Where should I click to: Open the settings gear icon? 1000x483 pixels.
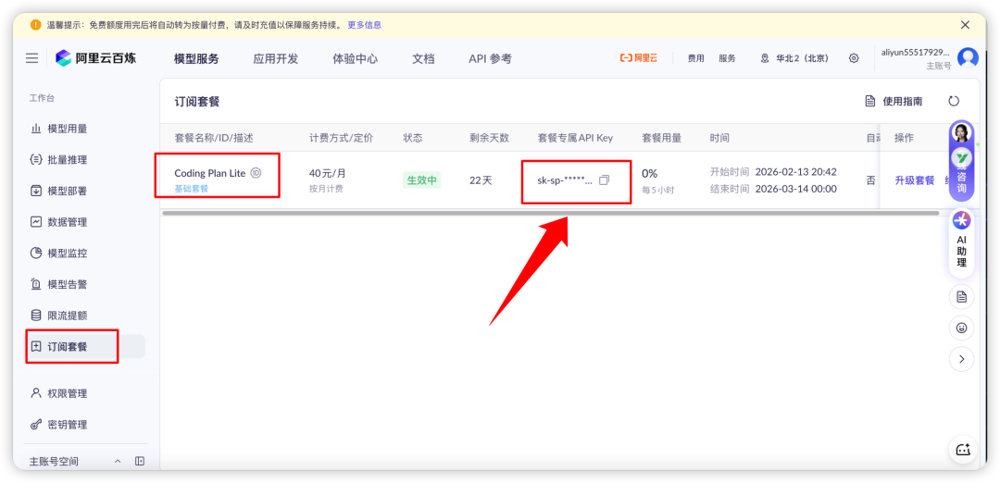(854, 58)
